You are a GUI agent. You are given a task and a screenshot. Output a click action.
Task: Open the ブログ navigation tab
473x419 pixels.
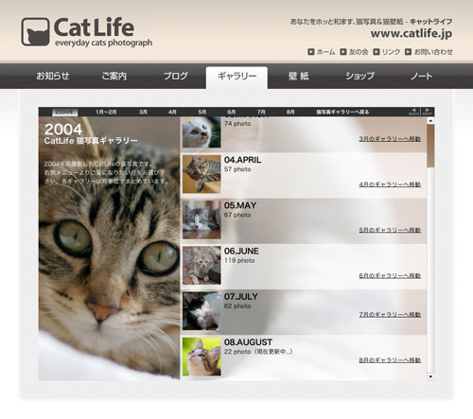[176, 76]
